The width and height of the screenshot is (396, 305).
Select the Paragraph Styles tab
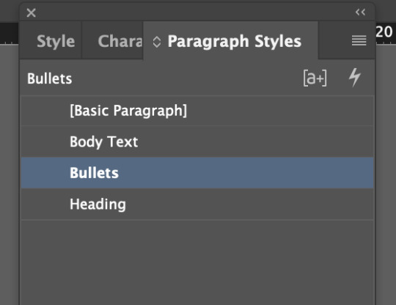tap(235, 41)
